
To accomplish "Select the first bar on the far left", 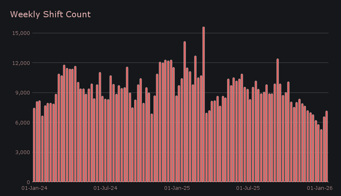I will 34,145.
